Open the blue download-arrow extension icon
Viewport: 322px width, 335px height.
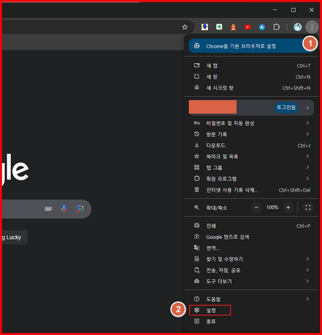click(x=205, y=27)
